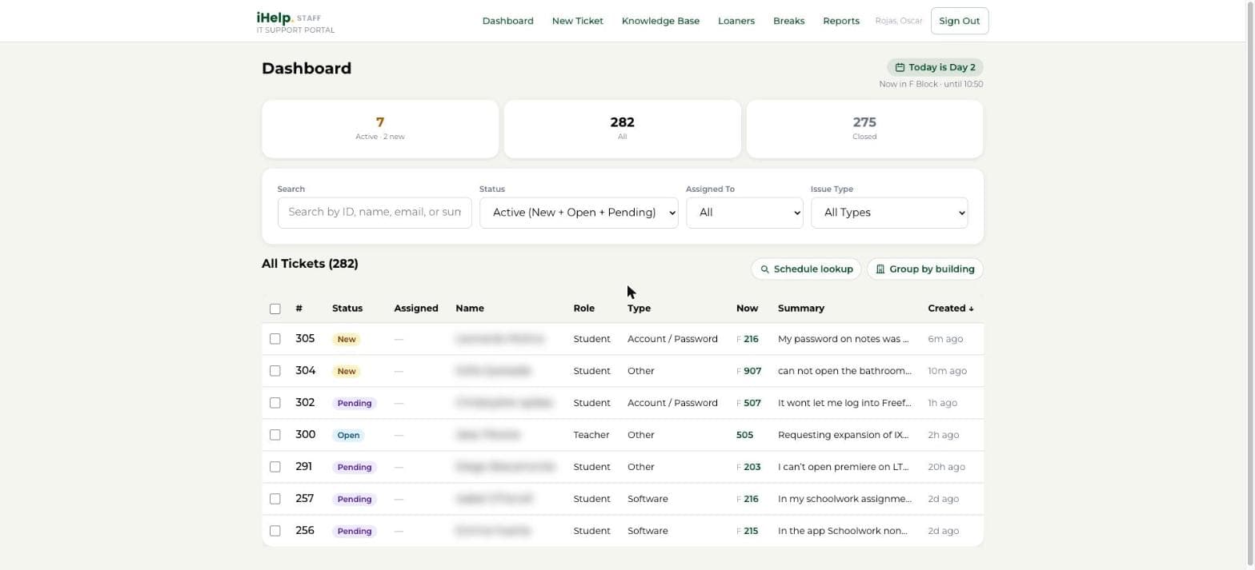Screen dimensions: 1255x570
Task: Check the box for ticket 257
Action: coord(275,499)
